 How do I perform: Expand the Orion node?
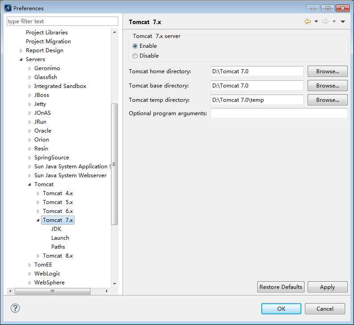(x=29, y=140)
